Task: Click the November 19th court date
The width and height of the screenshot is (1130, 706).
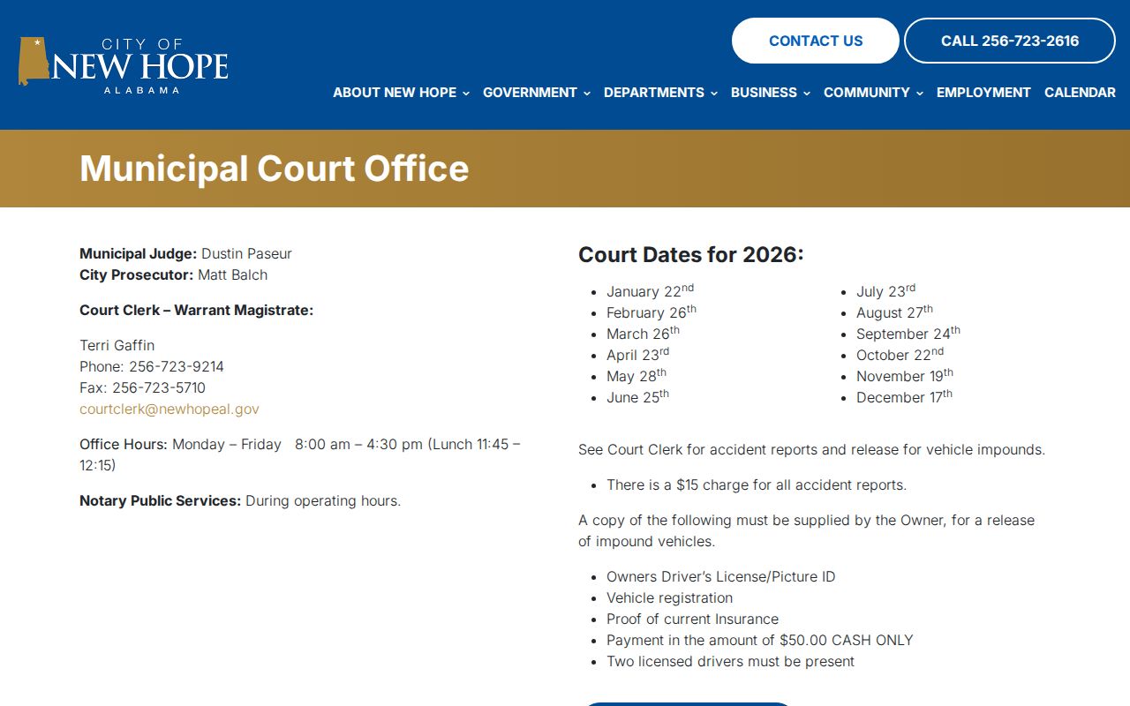Action: coord(905,376)
